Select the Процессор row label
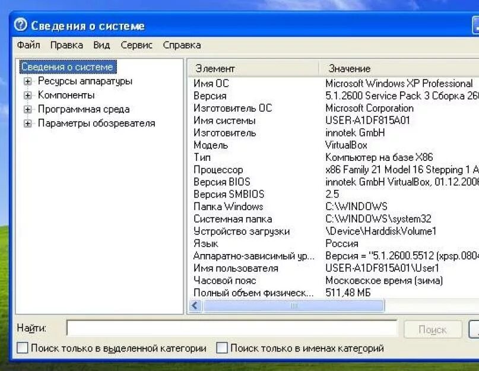Image resolution: width=479 pixels, height=371 pixels. (218, 170)
